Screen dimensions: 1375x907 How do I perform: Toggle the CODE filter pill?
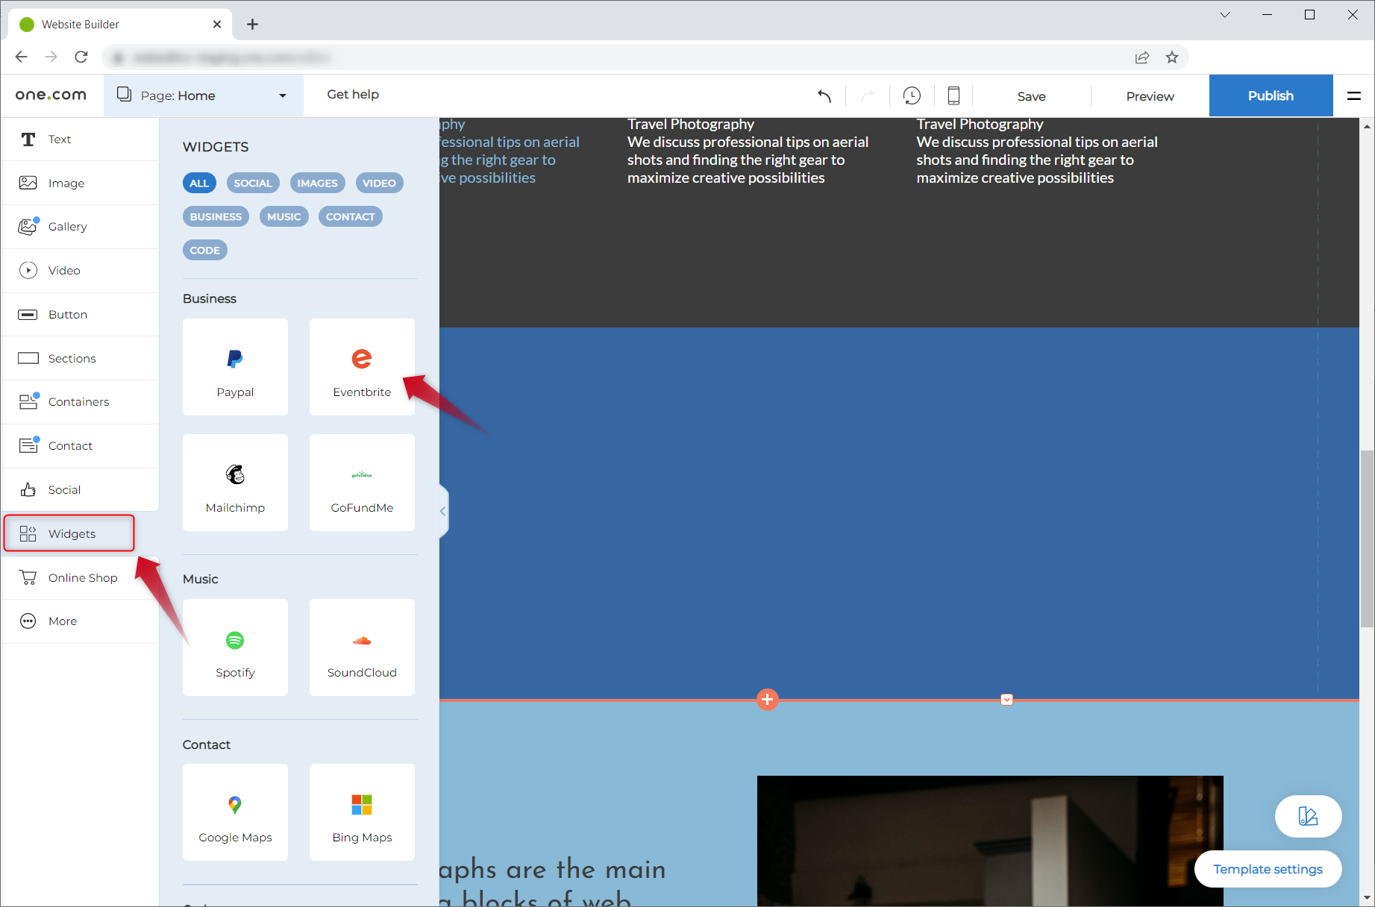coord(204,250)
